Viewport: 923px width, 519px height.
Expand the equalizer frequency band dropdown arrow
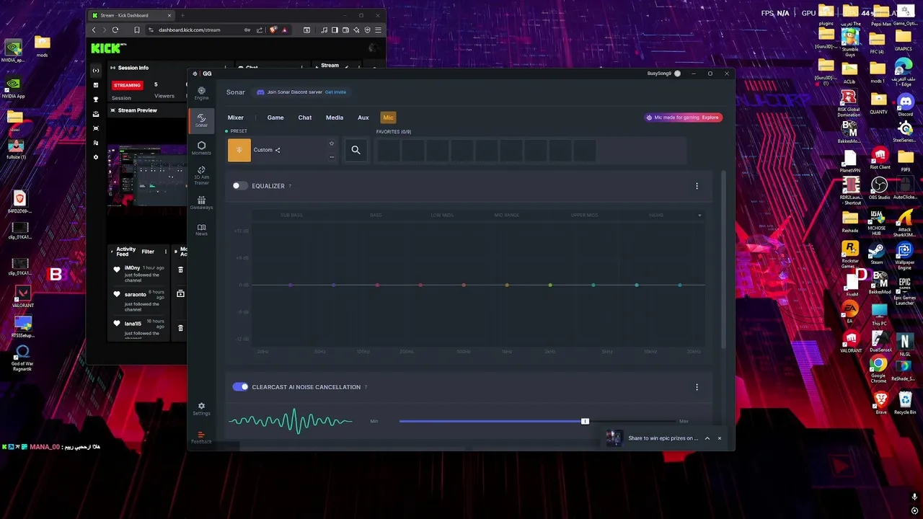pyautogui.click(x=699, y=216)
